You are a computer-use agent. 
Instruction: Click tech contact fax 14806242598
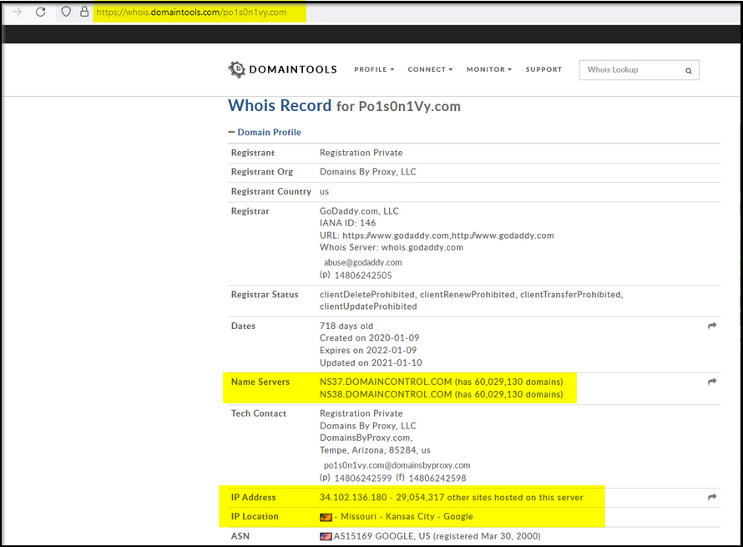[x=437, y=479]
